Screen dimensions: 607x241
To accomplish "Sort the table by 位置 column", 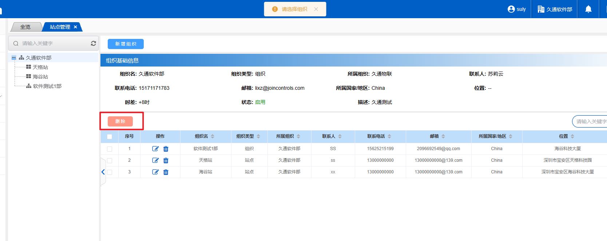I will tap(572, 136).
